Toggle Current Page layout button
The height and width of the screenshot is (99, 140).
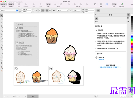coord(50,10)
